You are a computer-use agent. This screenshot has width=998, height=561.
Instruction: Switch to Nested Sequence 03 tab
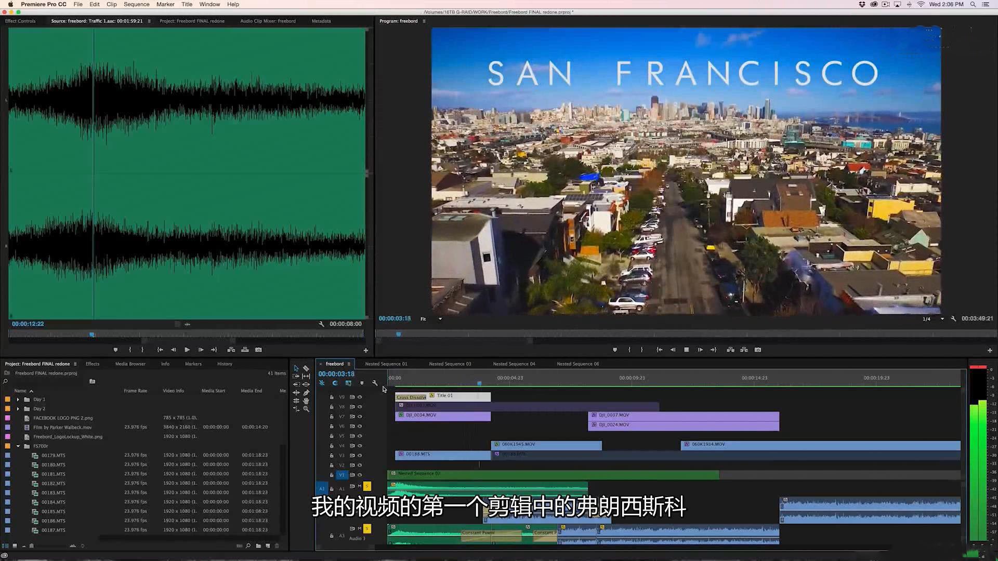click(x=450, y=364)
